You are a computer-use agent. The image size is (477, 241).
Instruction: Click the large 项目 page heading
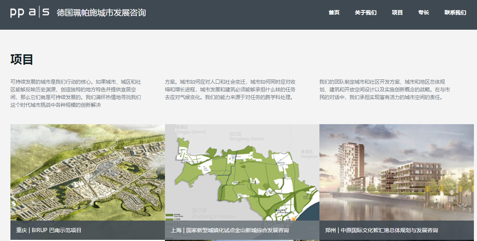[22, 60]
